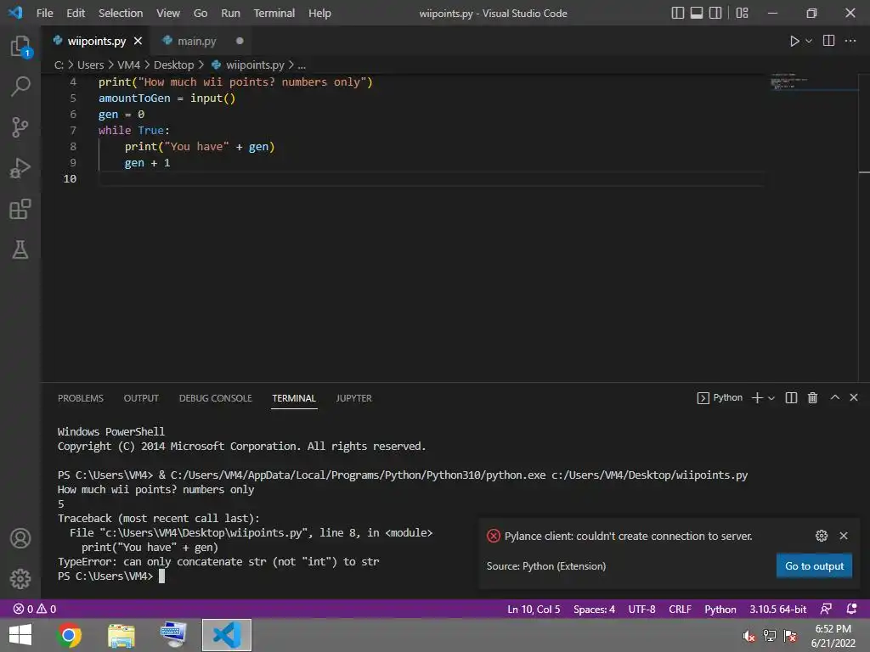This screenshot has height=652, width=870.
Task: Open the Help menu
Action: (319, 13)
